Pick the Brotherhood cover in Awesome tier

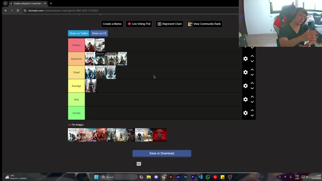(90, 59)
